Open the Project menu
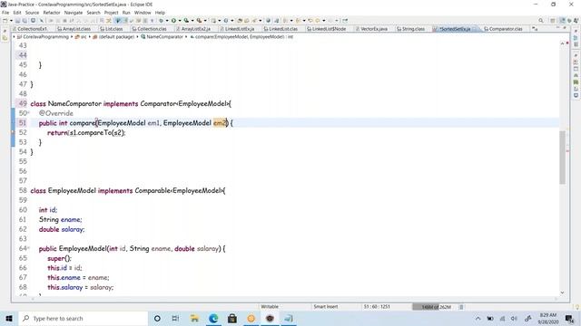 click(x=111, y=13)
